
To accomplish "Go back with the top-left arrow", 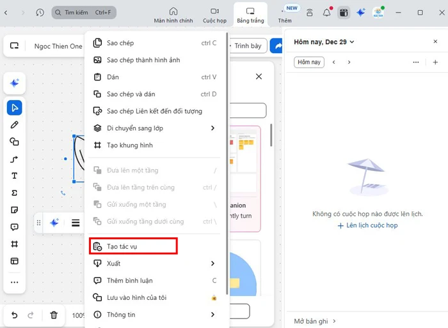I will click(x=6, y=13).
